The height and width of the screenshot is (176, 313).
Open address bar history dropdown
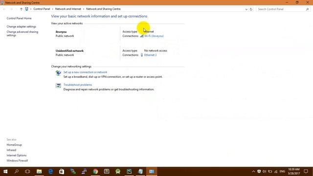tap(246, 9)
